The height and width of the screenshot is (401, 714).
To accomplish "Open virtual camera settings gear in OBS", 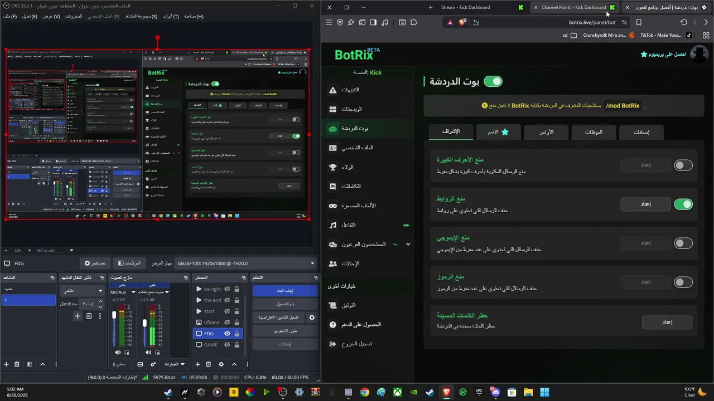I will tap(312, 317).
